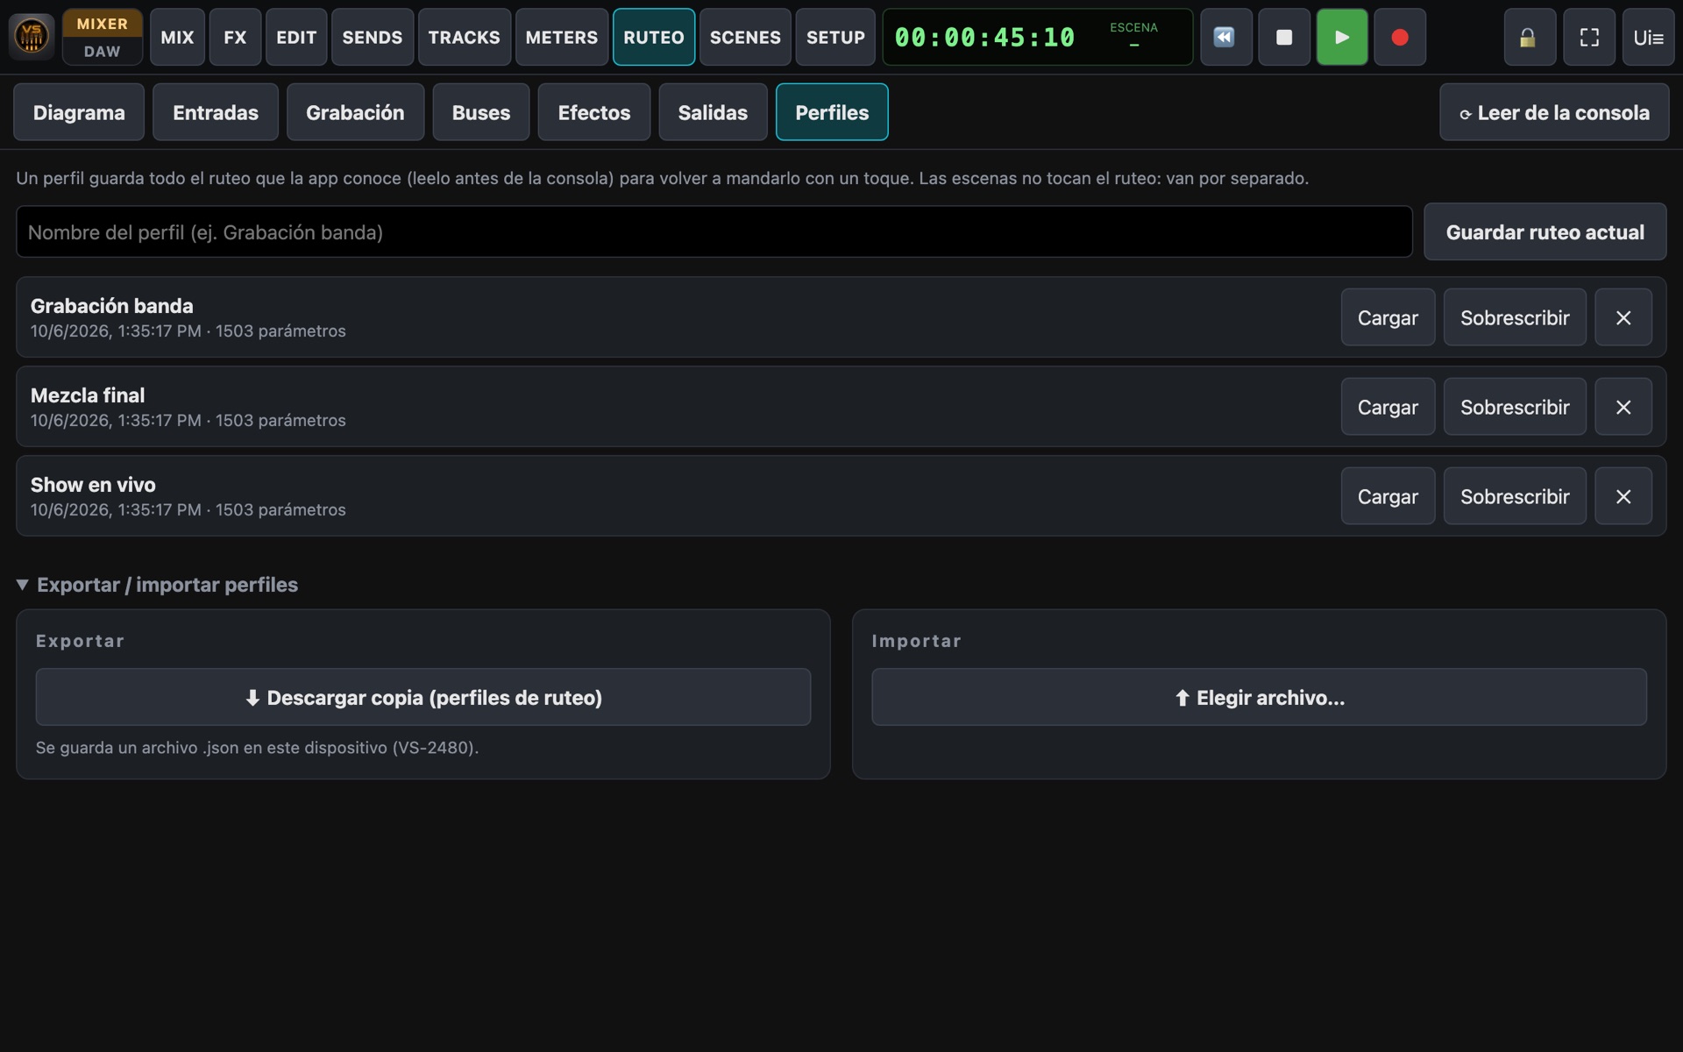The height and width of the screenshot is (1052, 1683).
Task: Select the Mezcla final profile name
Action: click(x=88, y=395)
